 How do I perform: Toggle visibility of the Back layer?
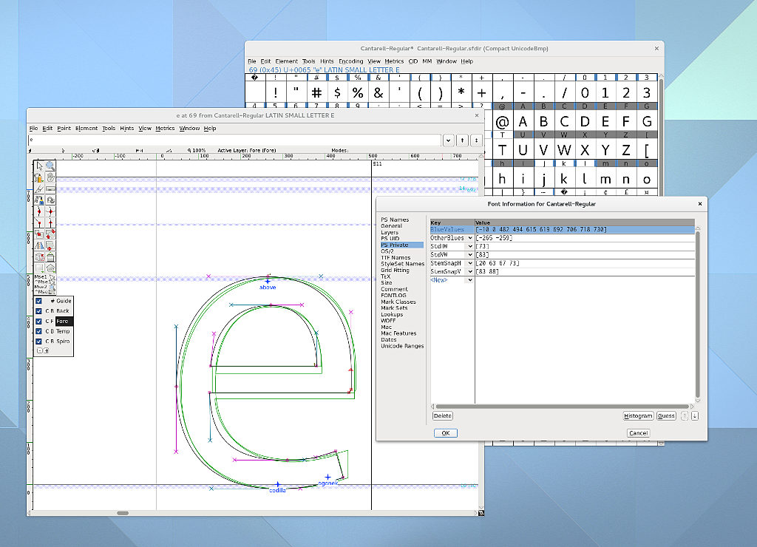click(39, 311)
